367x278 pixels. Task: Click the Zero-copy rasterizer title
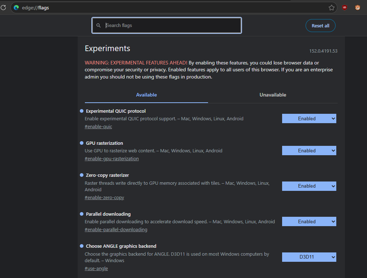click(107, 175)
